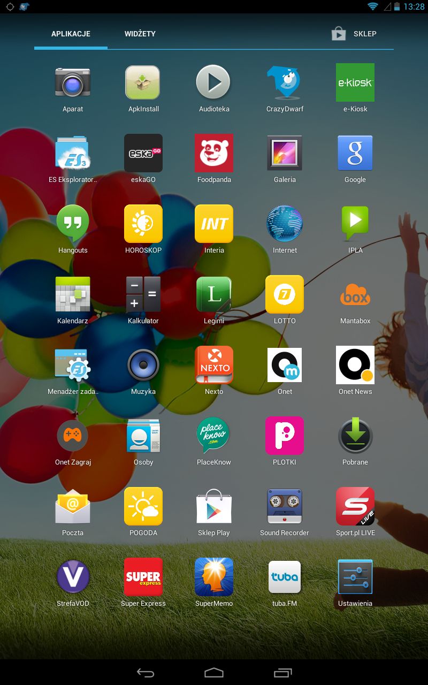Select the APLIKACJE tab
The height and width of the screenshot is (685, 428).
point(71,34)
